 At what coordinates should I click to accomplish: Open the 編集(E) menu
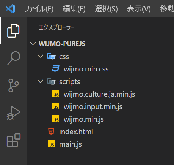pos(74,9)
